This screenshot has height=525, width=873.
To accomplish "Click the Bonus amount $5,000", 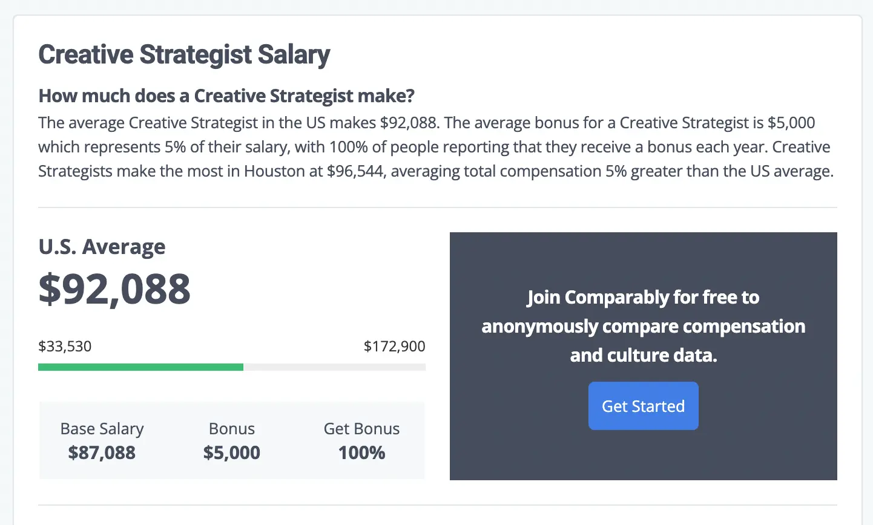I will click(x=231, y=452).
